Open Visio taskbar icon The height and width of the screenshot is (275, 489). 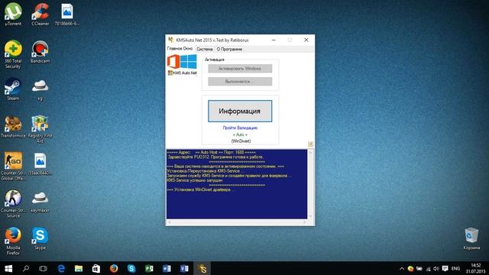(184, 268)
